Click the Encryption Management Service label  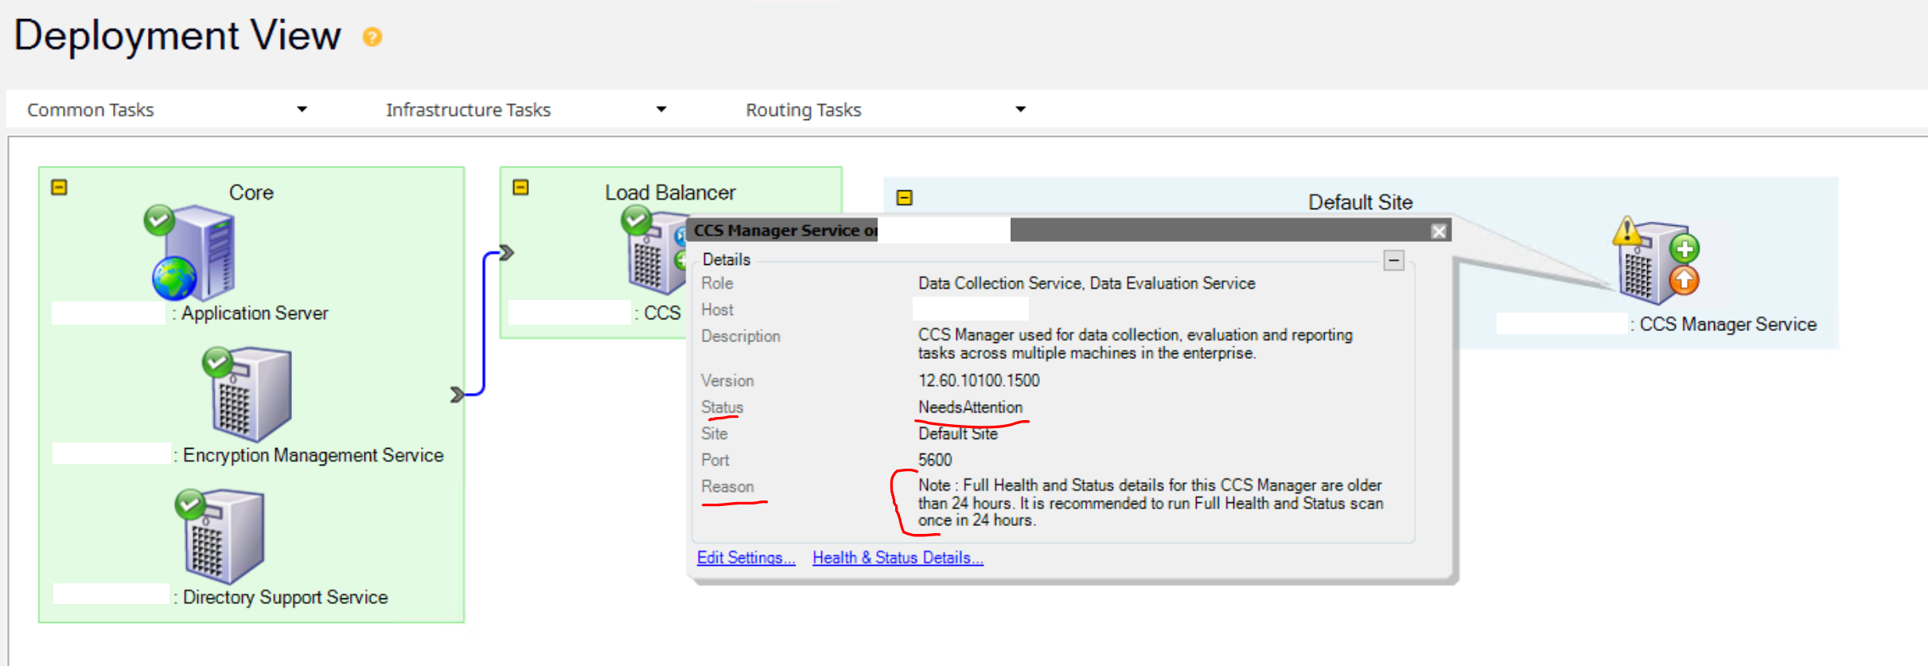click(x=313, y=455)
